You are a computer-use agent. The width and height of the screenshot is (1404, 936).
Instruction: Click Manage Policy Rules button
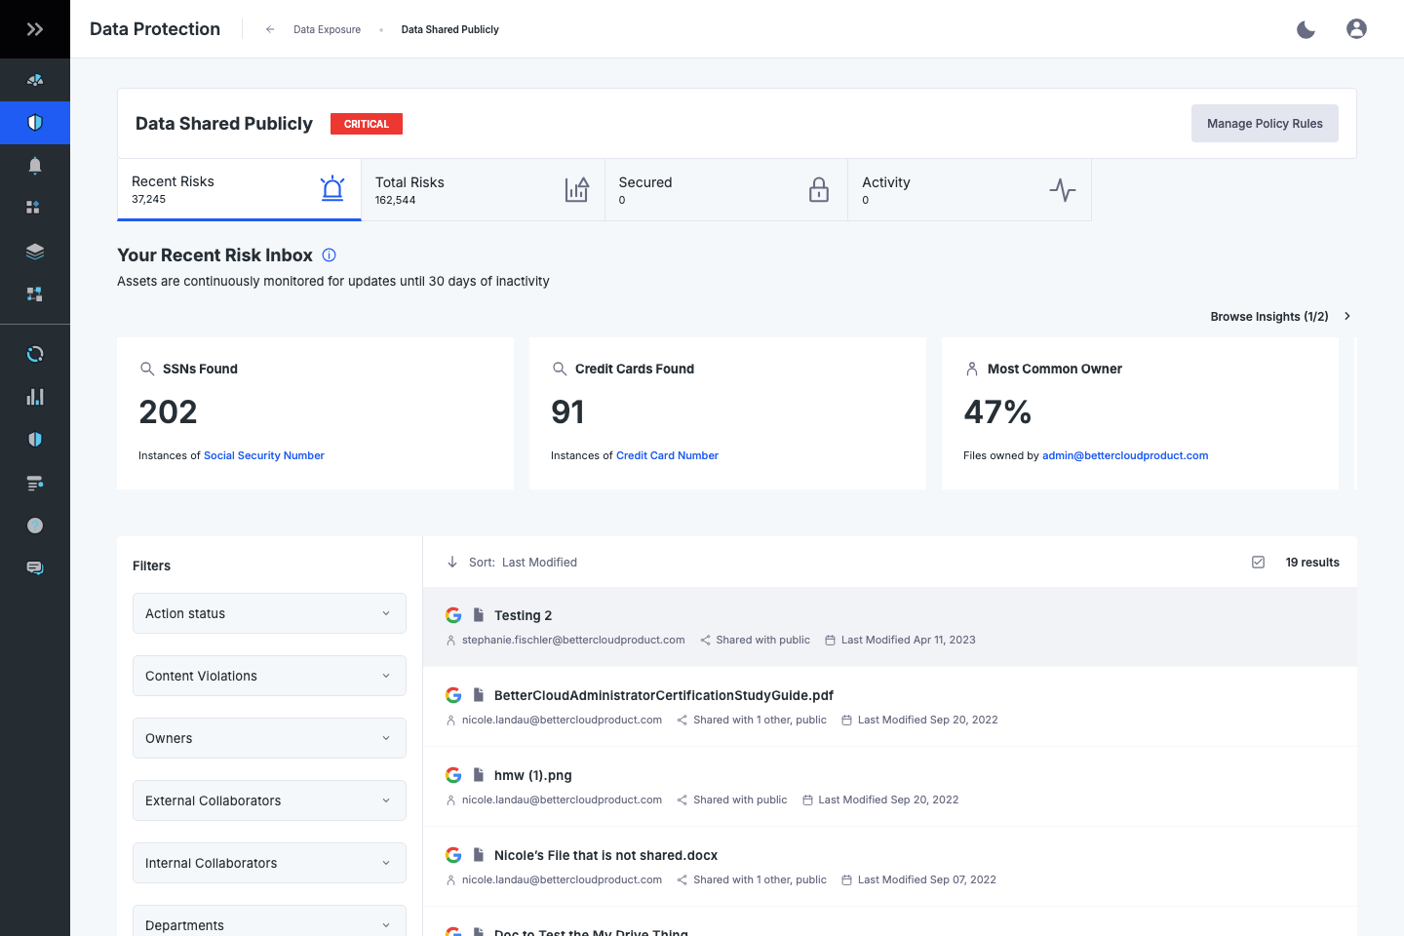coord(1265,124)
